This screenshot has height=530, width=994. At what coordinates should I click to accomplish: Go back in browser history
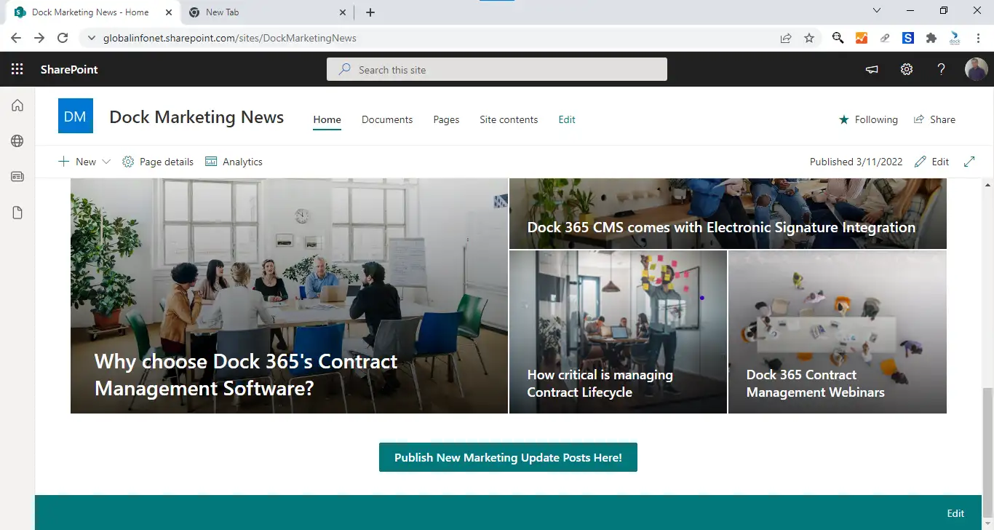(x=16, y=38)
